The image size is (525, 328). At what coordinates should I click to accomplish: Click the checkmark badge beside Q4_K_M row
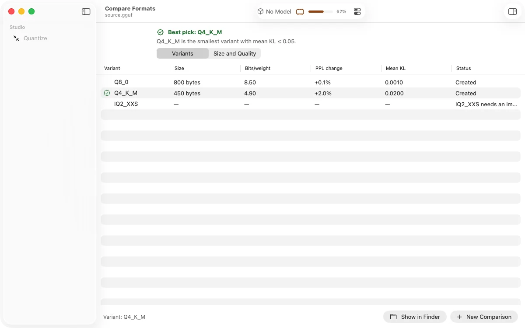tap(107, 93)
